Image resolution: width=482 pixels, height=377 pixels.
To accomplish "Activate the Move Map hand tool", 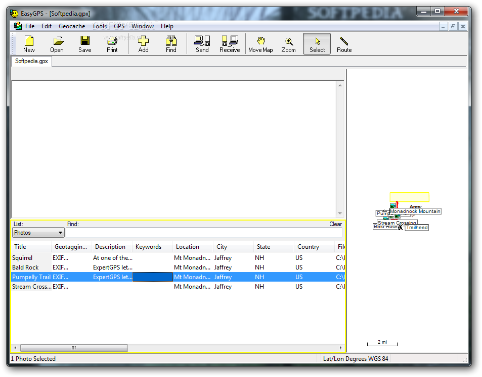I will (260, 44).
